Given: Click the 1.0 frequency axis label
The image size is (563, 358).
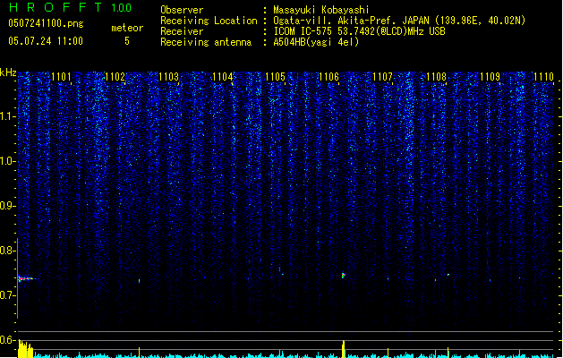Looking at the screenshot, I should (7, 161).
